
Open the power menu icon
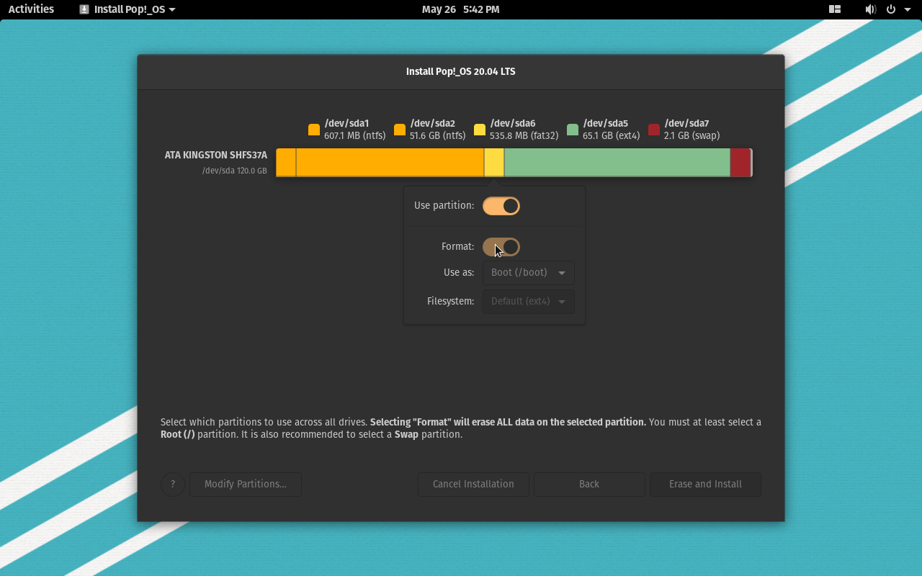(x=891, y=9)
